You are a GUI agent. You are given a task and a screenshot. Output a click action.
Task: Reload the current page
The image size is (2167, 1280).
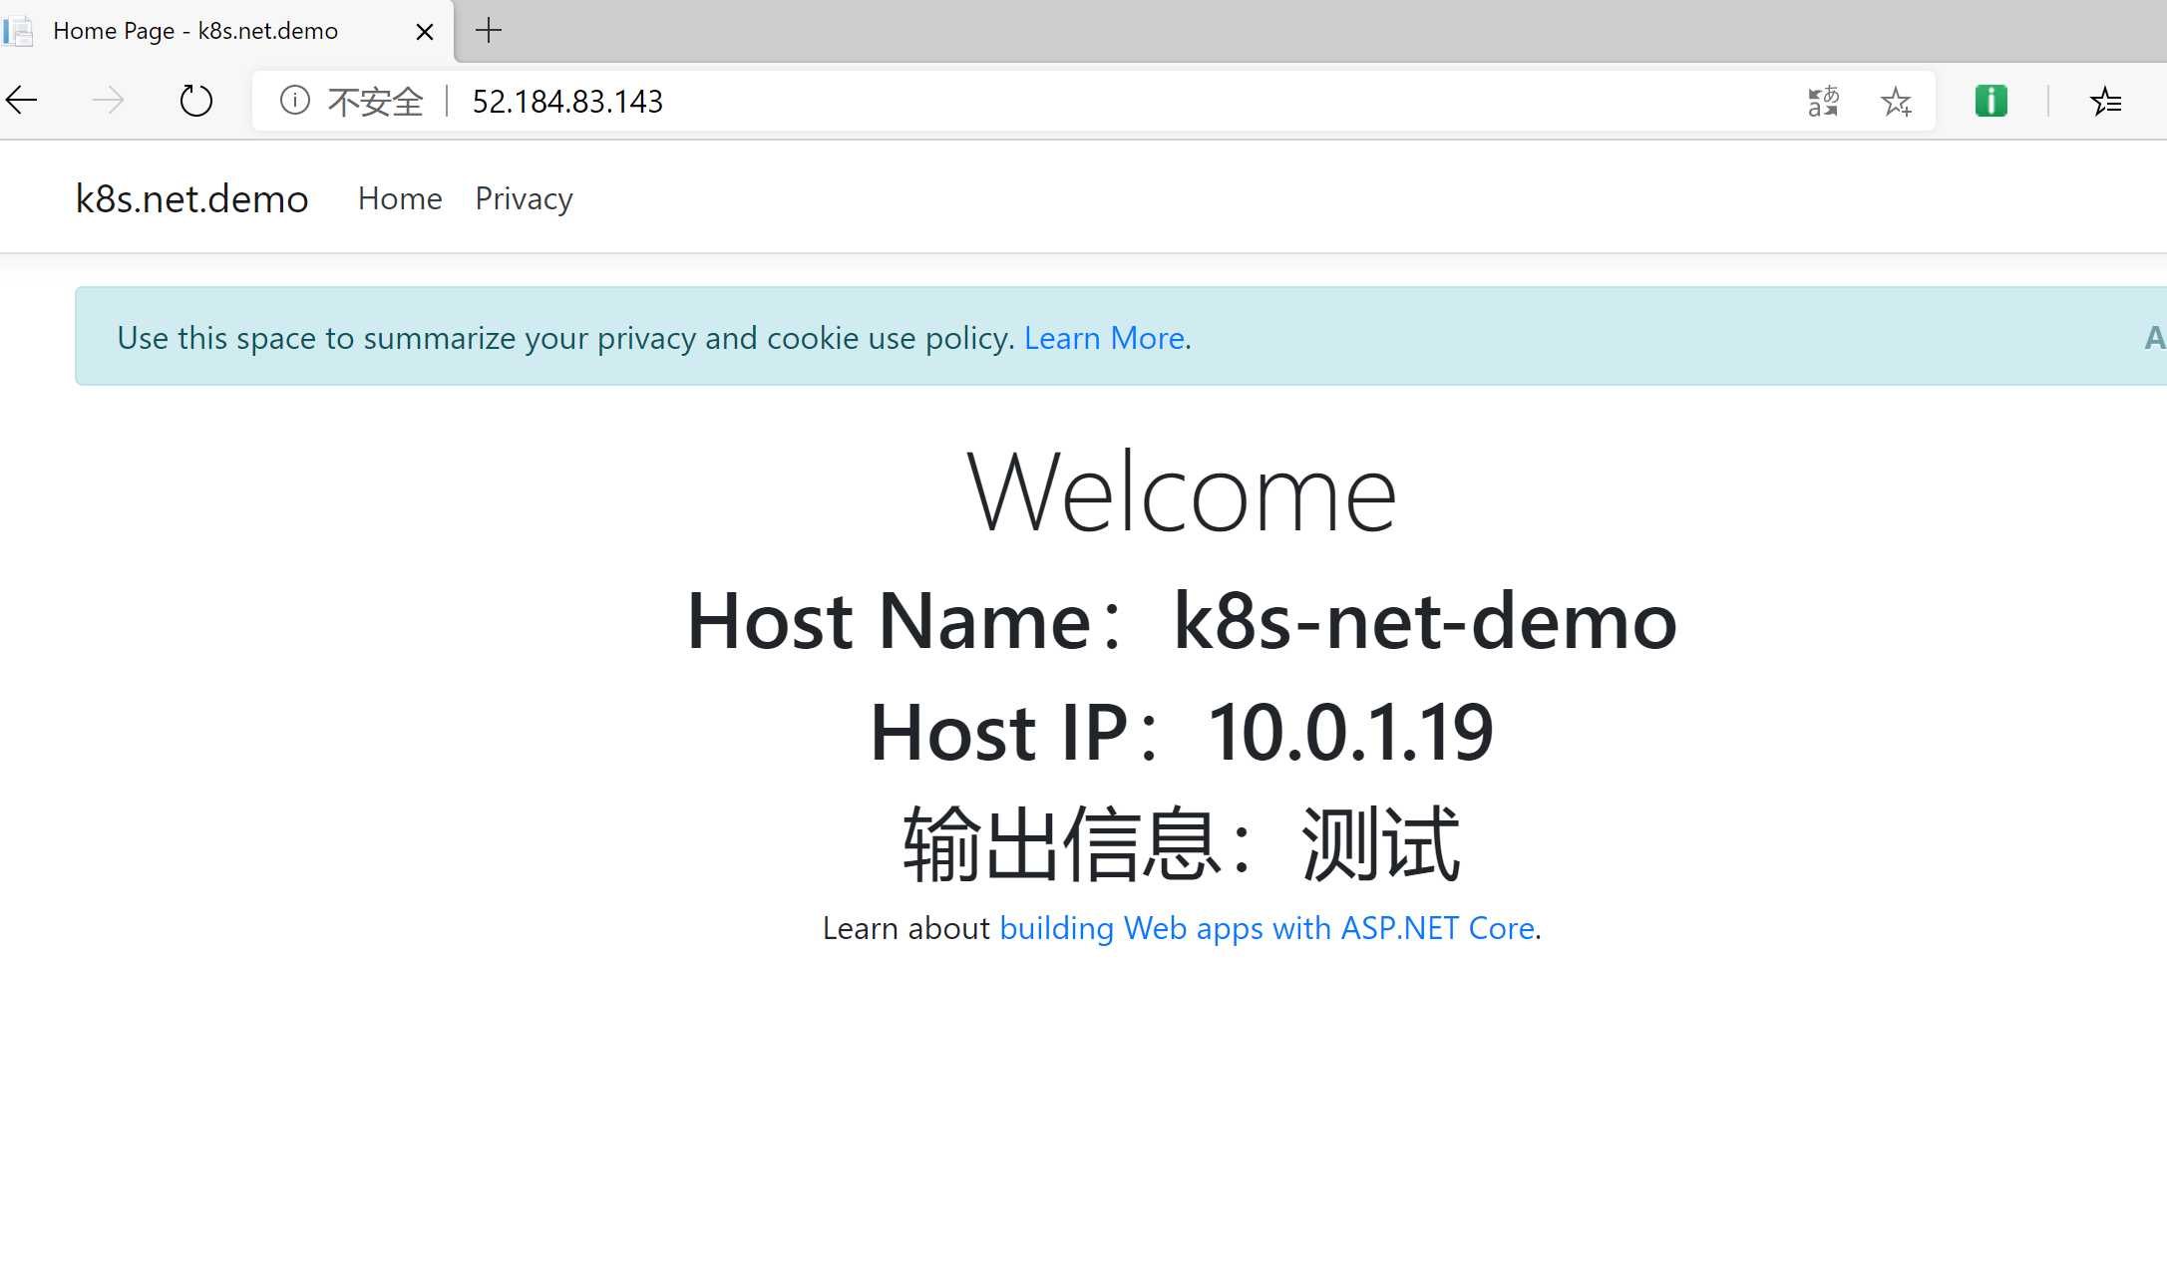pos(195,101)
